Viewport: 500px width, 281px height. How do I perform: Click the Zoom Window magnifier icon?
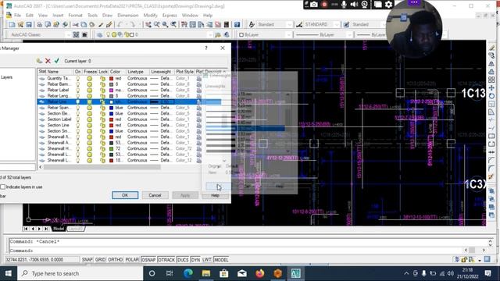pyautogui.click(x=165, y=24)
